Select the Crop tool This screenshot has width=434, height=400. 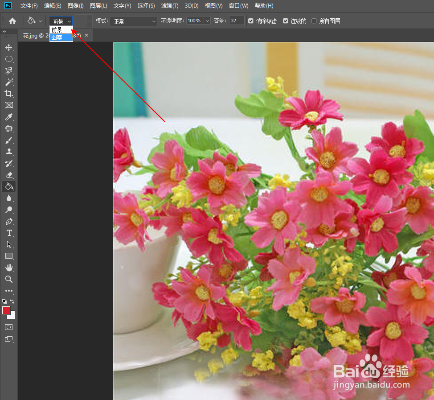[9, 94]
